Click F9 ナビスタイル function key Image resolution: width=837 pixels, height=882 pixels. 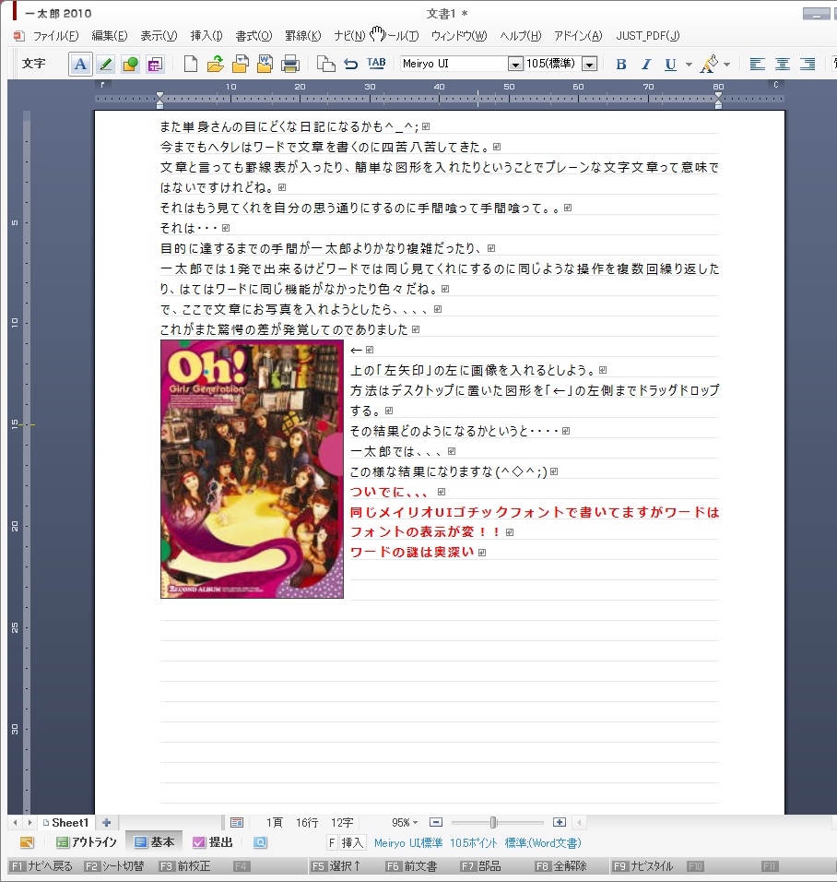click(x=643, y=866)
